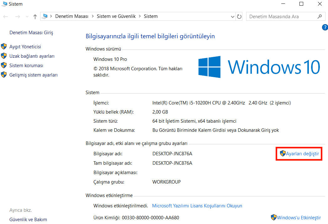Click the forward navigation arrow
The width and height of the screenshot is (328, 224).
tap(18, 17)
